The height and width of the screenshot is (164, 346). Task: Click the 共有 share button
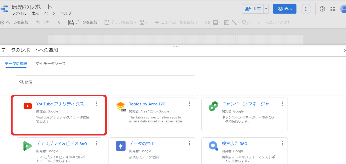coord(253,9)
